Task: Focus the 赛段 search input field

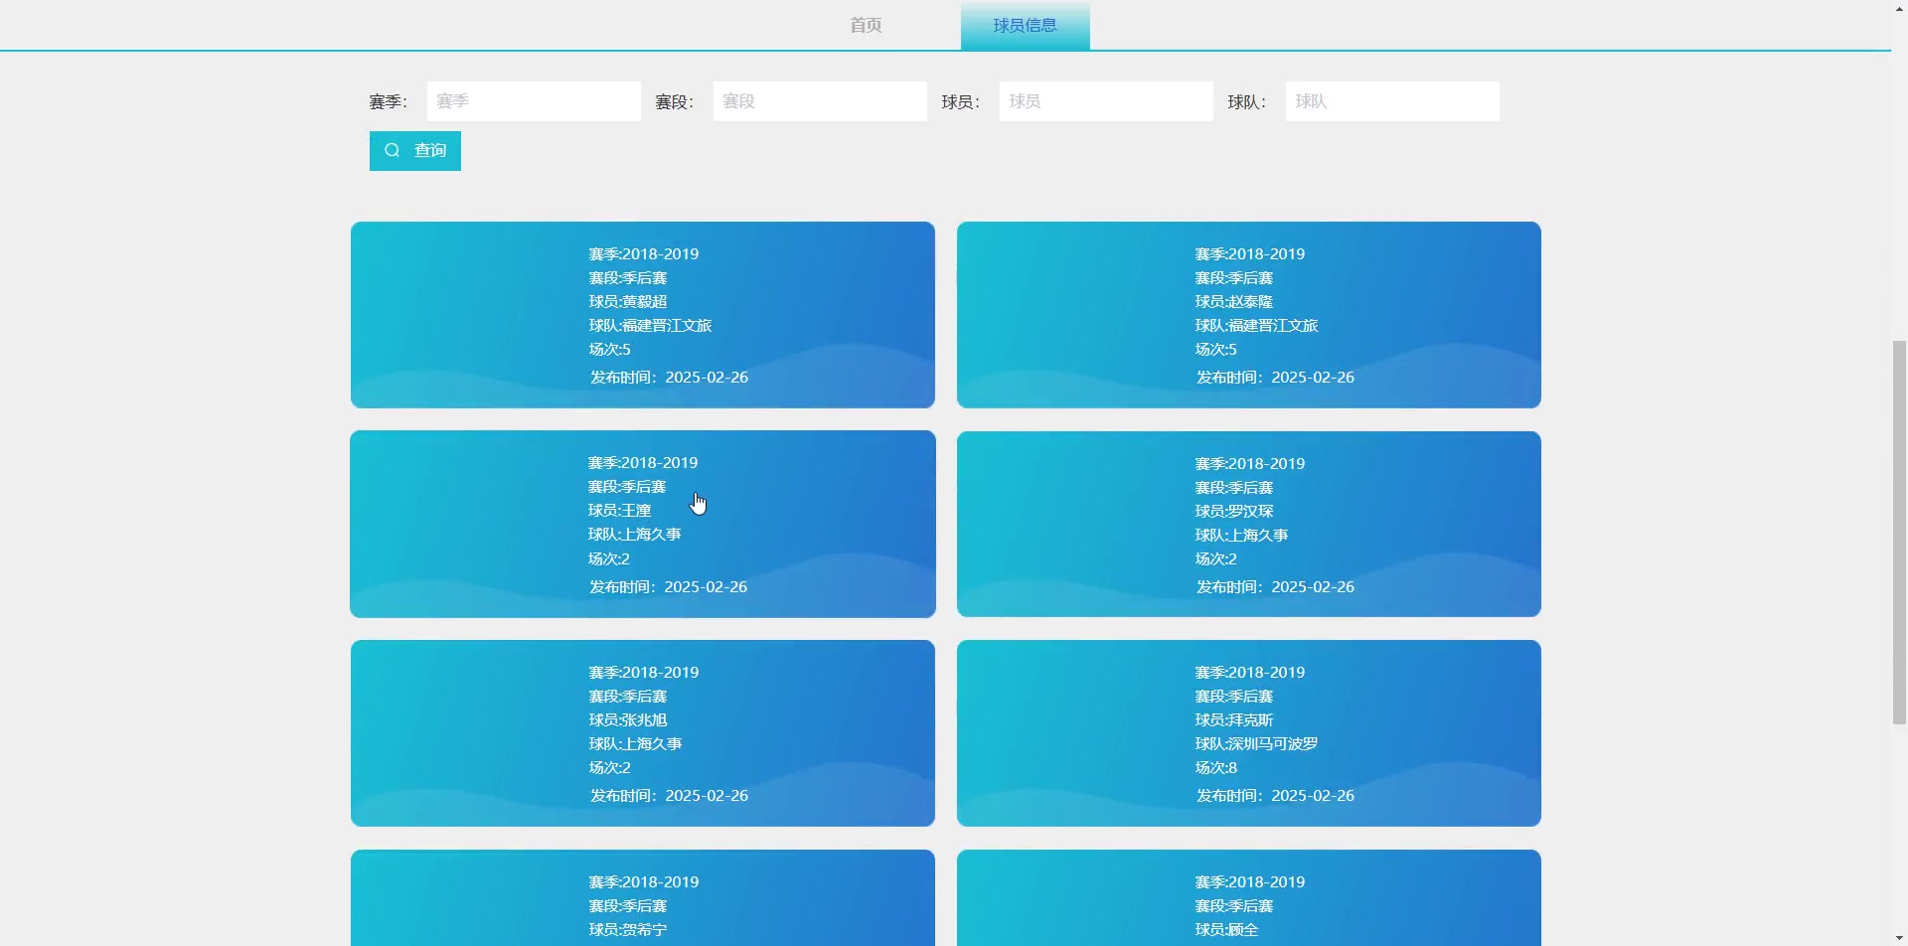Action: [x=820, y=101]
